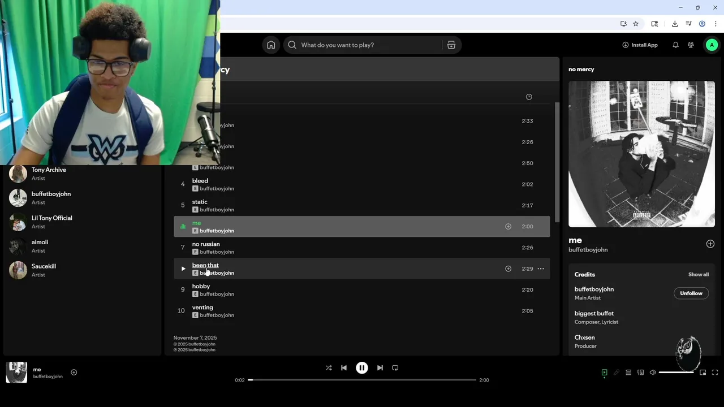Adjust the volume slider
This screenshot has width=724, height=407.
pos(676,373)
